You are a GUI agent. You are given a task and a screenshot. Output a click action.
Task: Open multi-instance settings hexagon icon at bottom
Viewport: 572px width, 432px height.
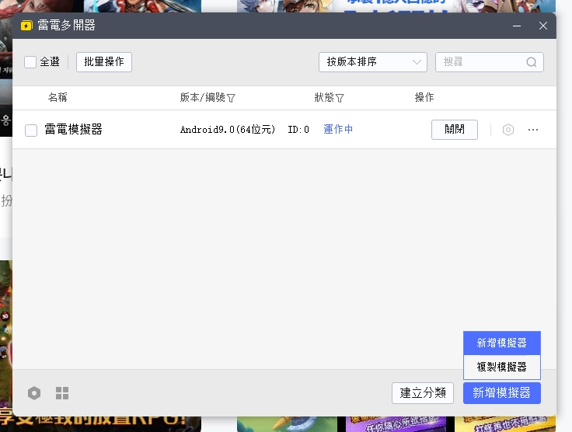(34, 393)
